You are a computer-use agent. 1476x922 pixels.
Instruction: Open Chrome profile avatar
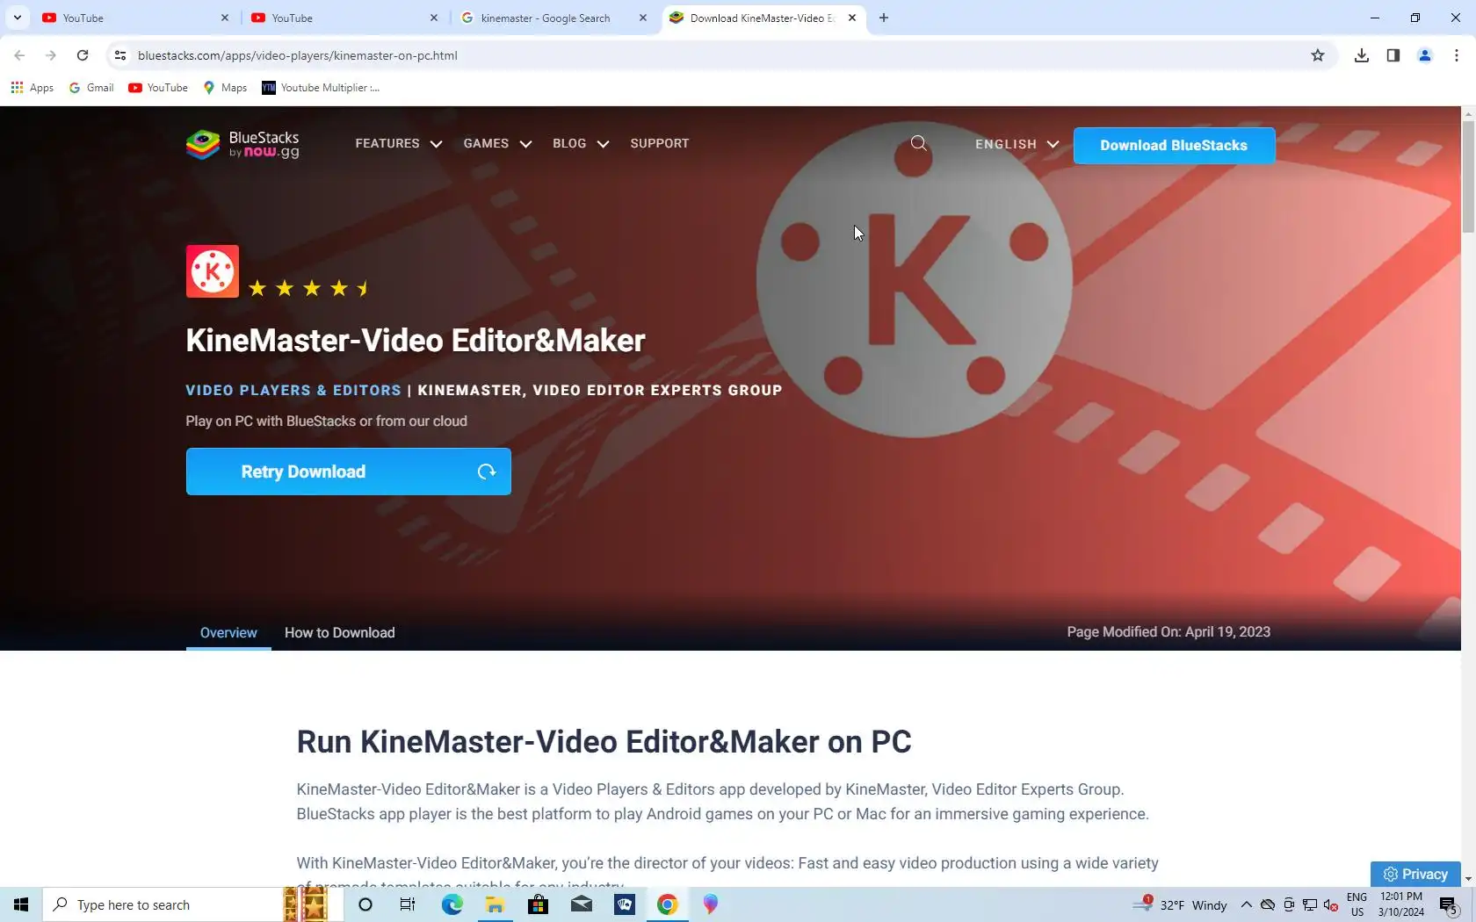click(x=1425, y=55)
